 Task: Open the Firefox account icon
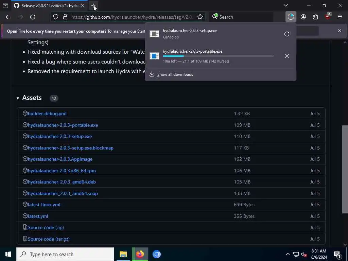[303, 17]
